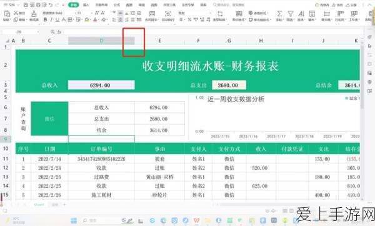Toggle Italic formatting
This screenshot has width=375, height=226.
coord(51,19)
